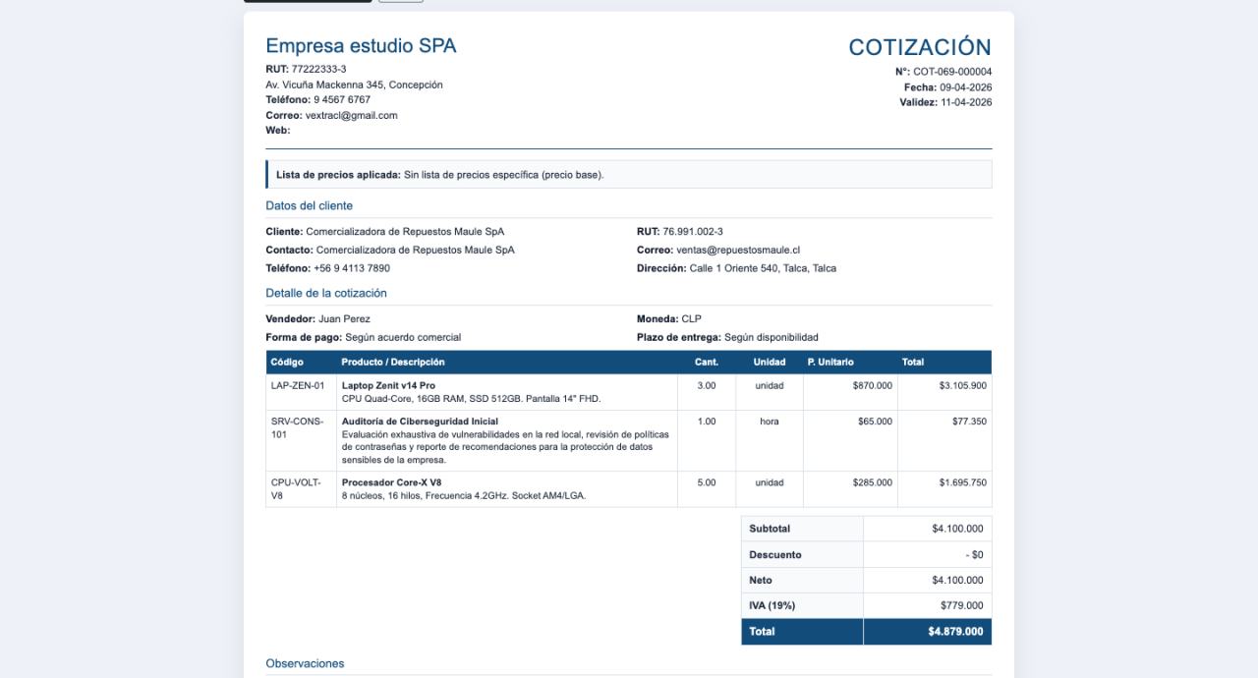This screenshot has height=678, width=1258.
Task: Select the quote number COT-069-000004
Action: click(952, 72)
